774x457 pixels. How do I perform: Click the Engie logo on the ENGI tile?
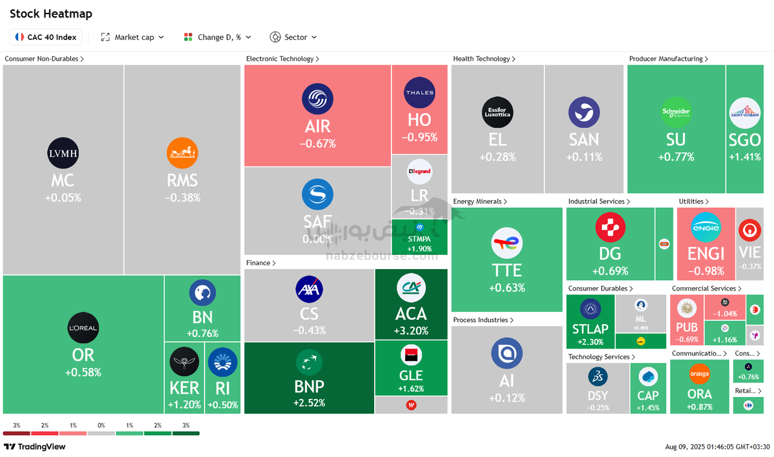pos(706,228)
